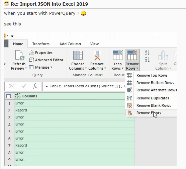Click the Remove Errors flag icon
The width and height of the screenshot is (186, 169).
(130, 113)
